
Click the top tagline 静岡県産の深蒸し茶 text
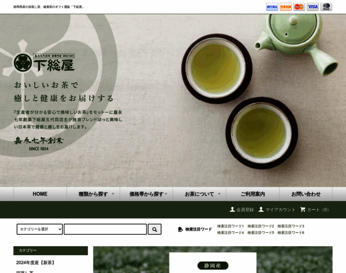click(x=49, y=7)
